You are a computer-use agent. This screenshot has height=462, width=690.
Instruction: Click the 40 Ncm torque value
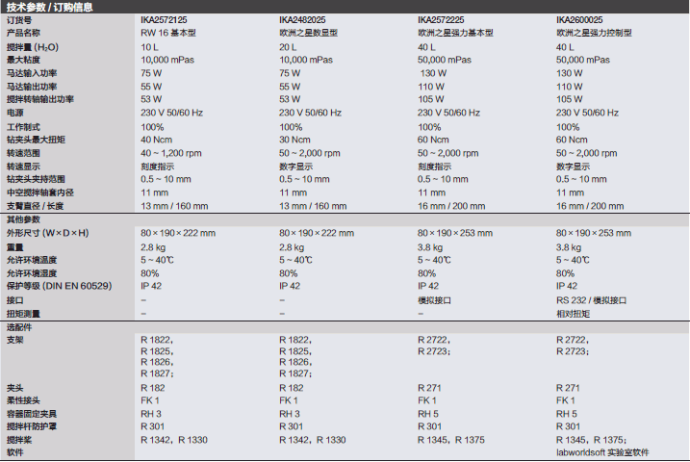156,140
